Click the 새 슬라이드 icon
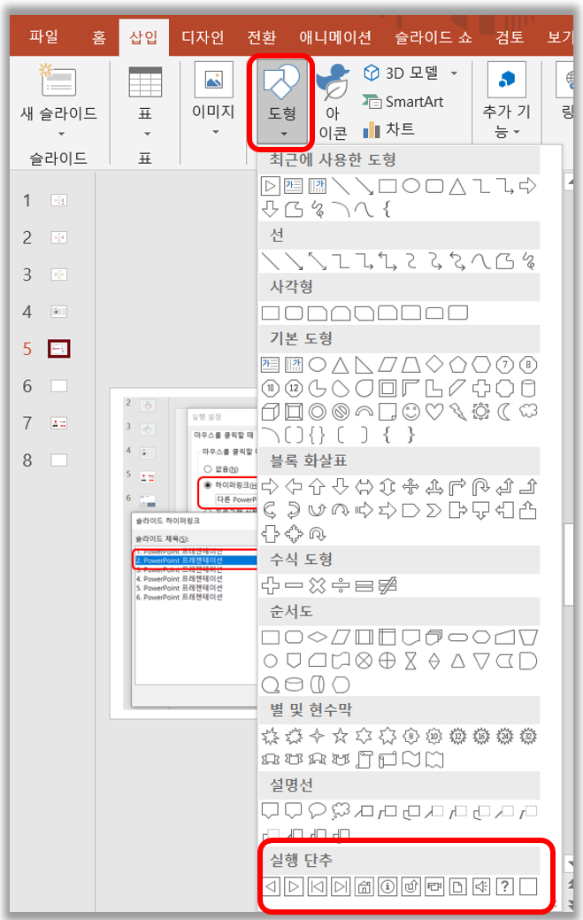Screen dimensions: 583x920 (58, 80)
